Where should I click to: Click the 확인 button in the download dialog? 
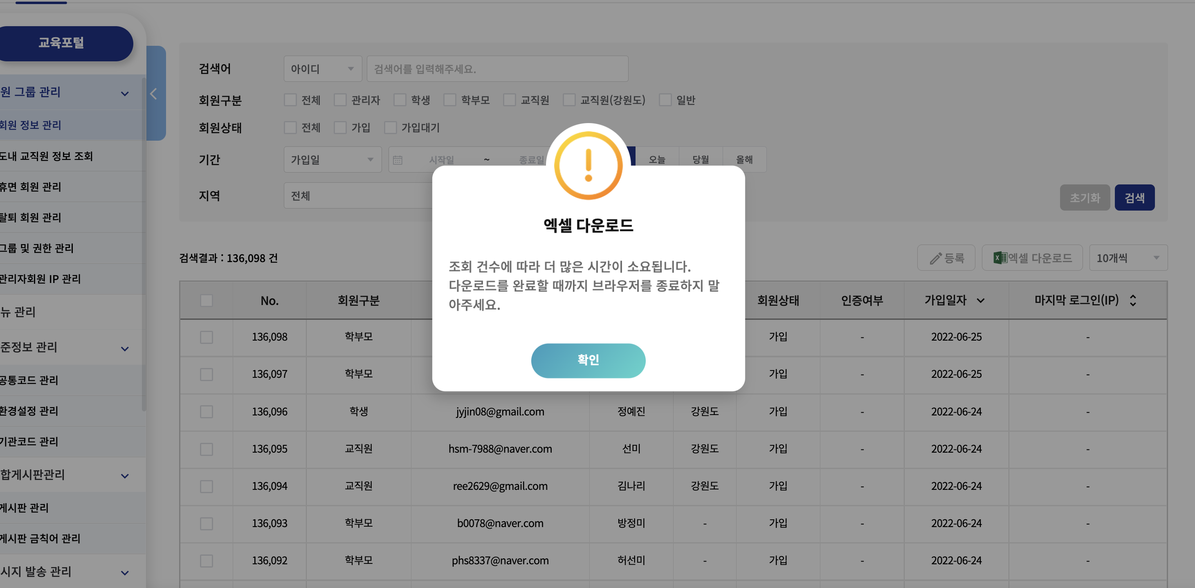point(588,360)
